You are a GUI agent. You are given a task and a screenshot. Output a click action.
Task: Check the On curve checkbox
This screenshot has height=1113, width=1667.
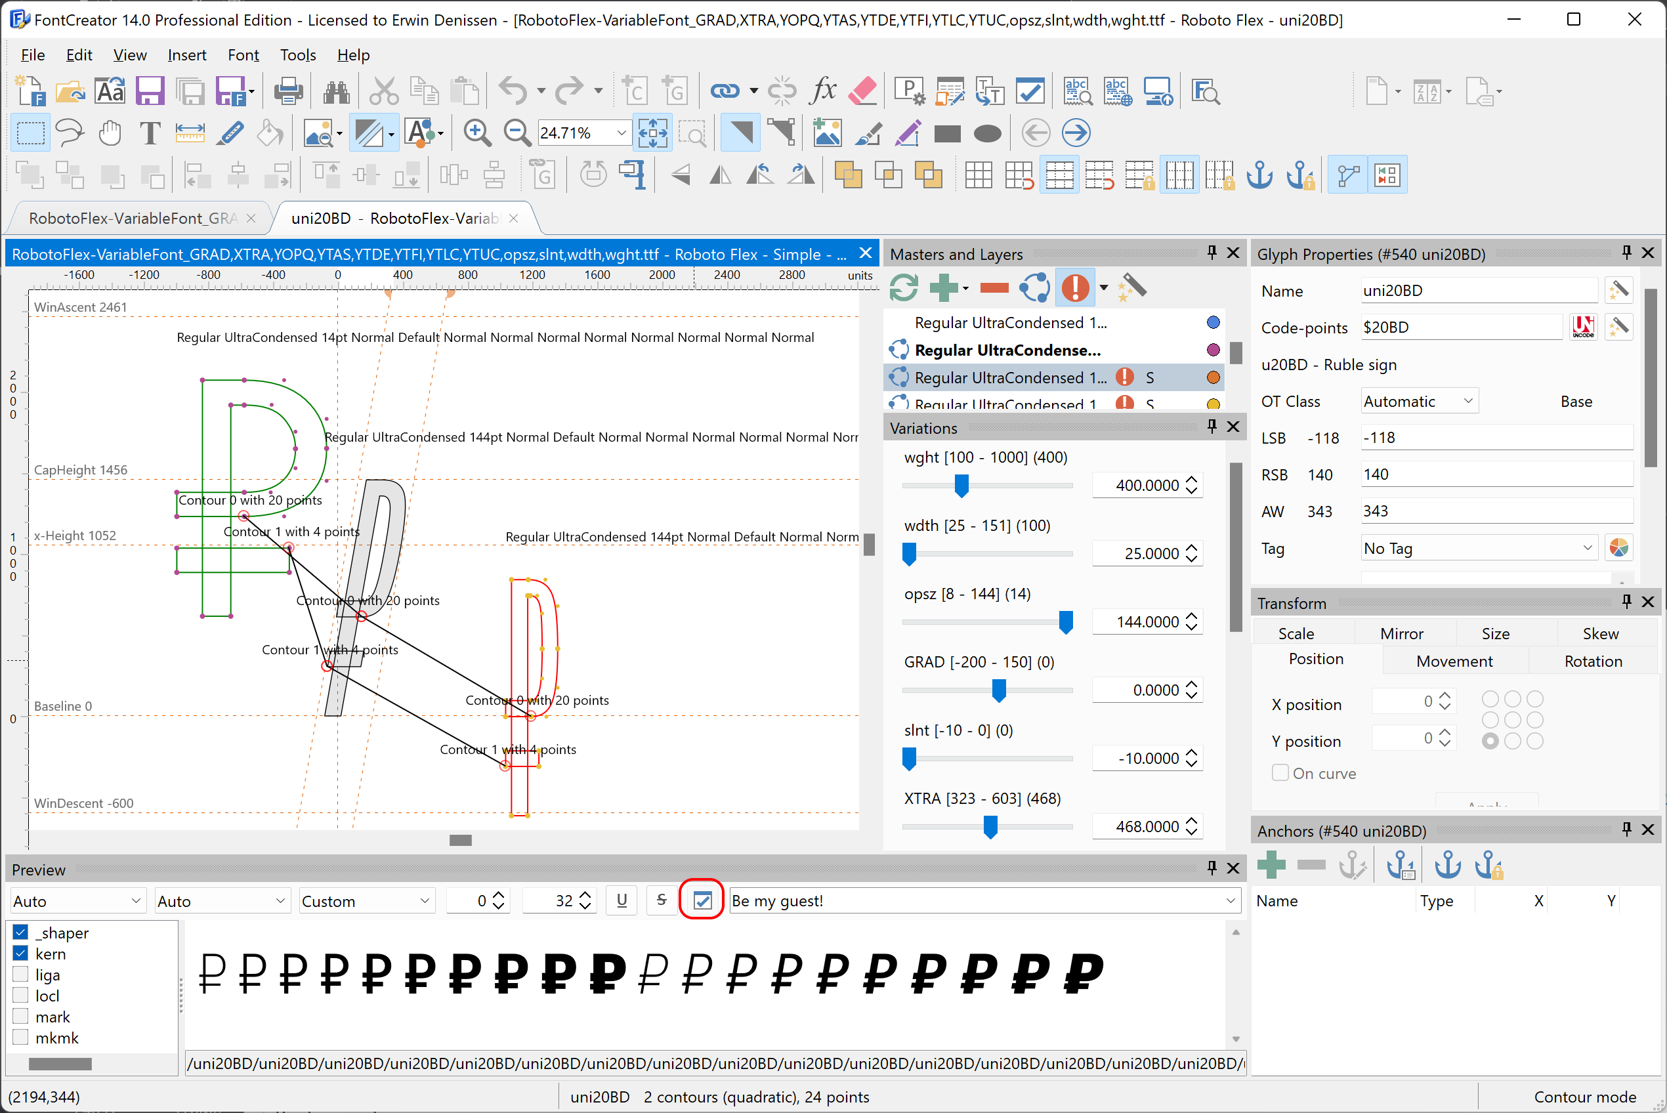click(x=1280, y=772)
